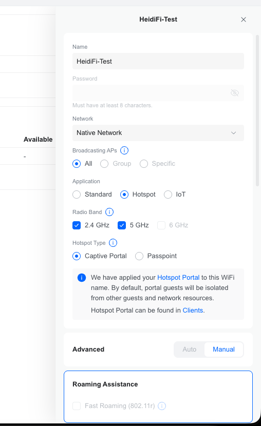Follow the Clients link
The width and height of the screenshot is (261, 426).
point(193,311)
